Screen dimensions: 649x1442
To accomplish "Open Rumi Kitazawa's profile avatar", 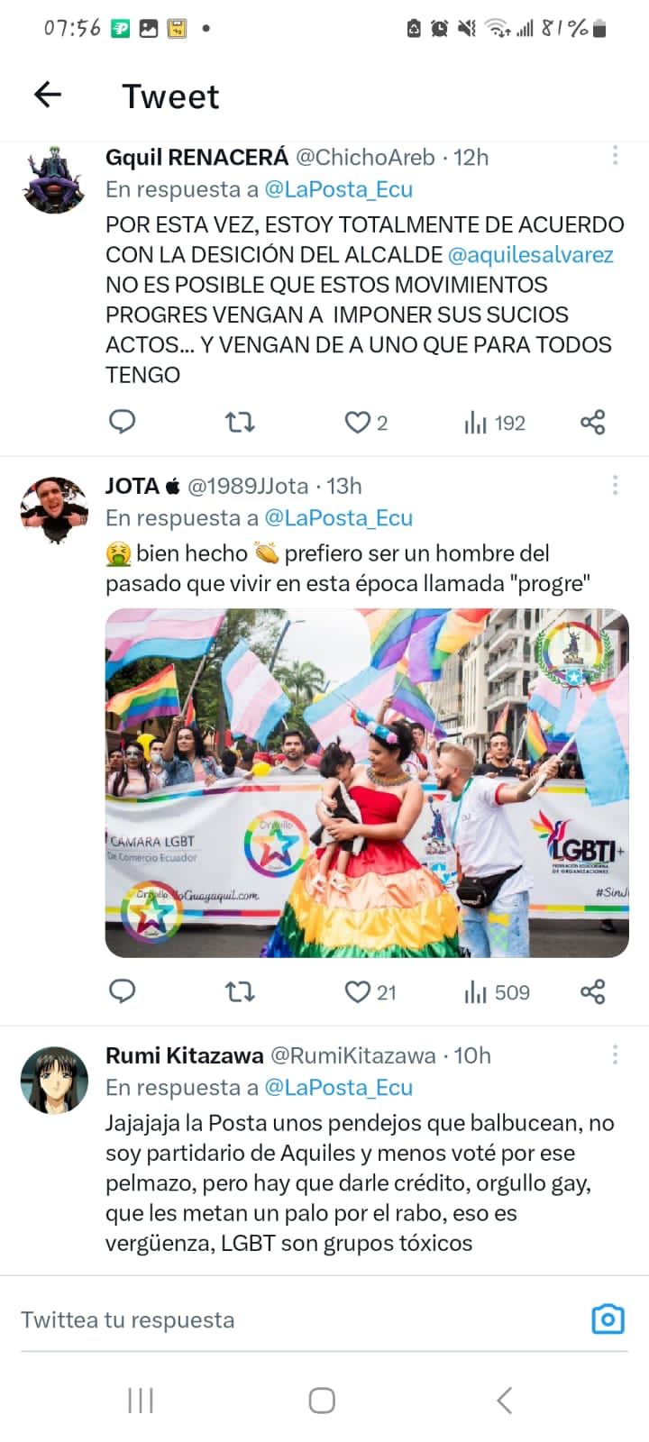I will click(54, 1081).
